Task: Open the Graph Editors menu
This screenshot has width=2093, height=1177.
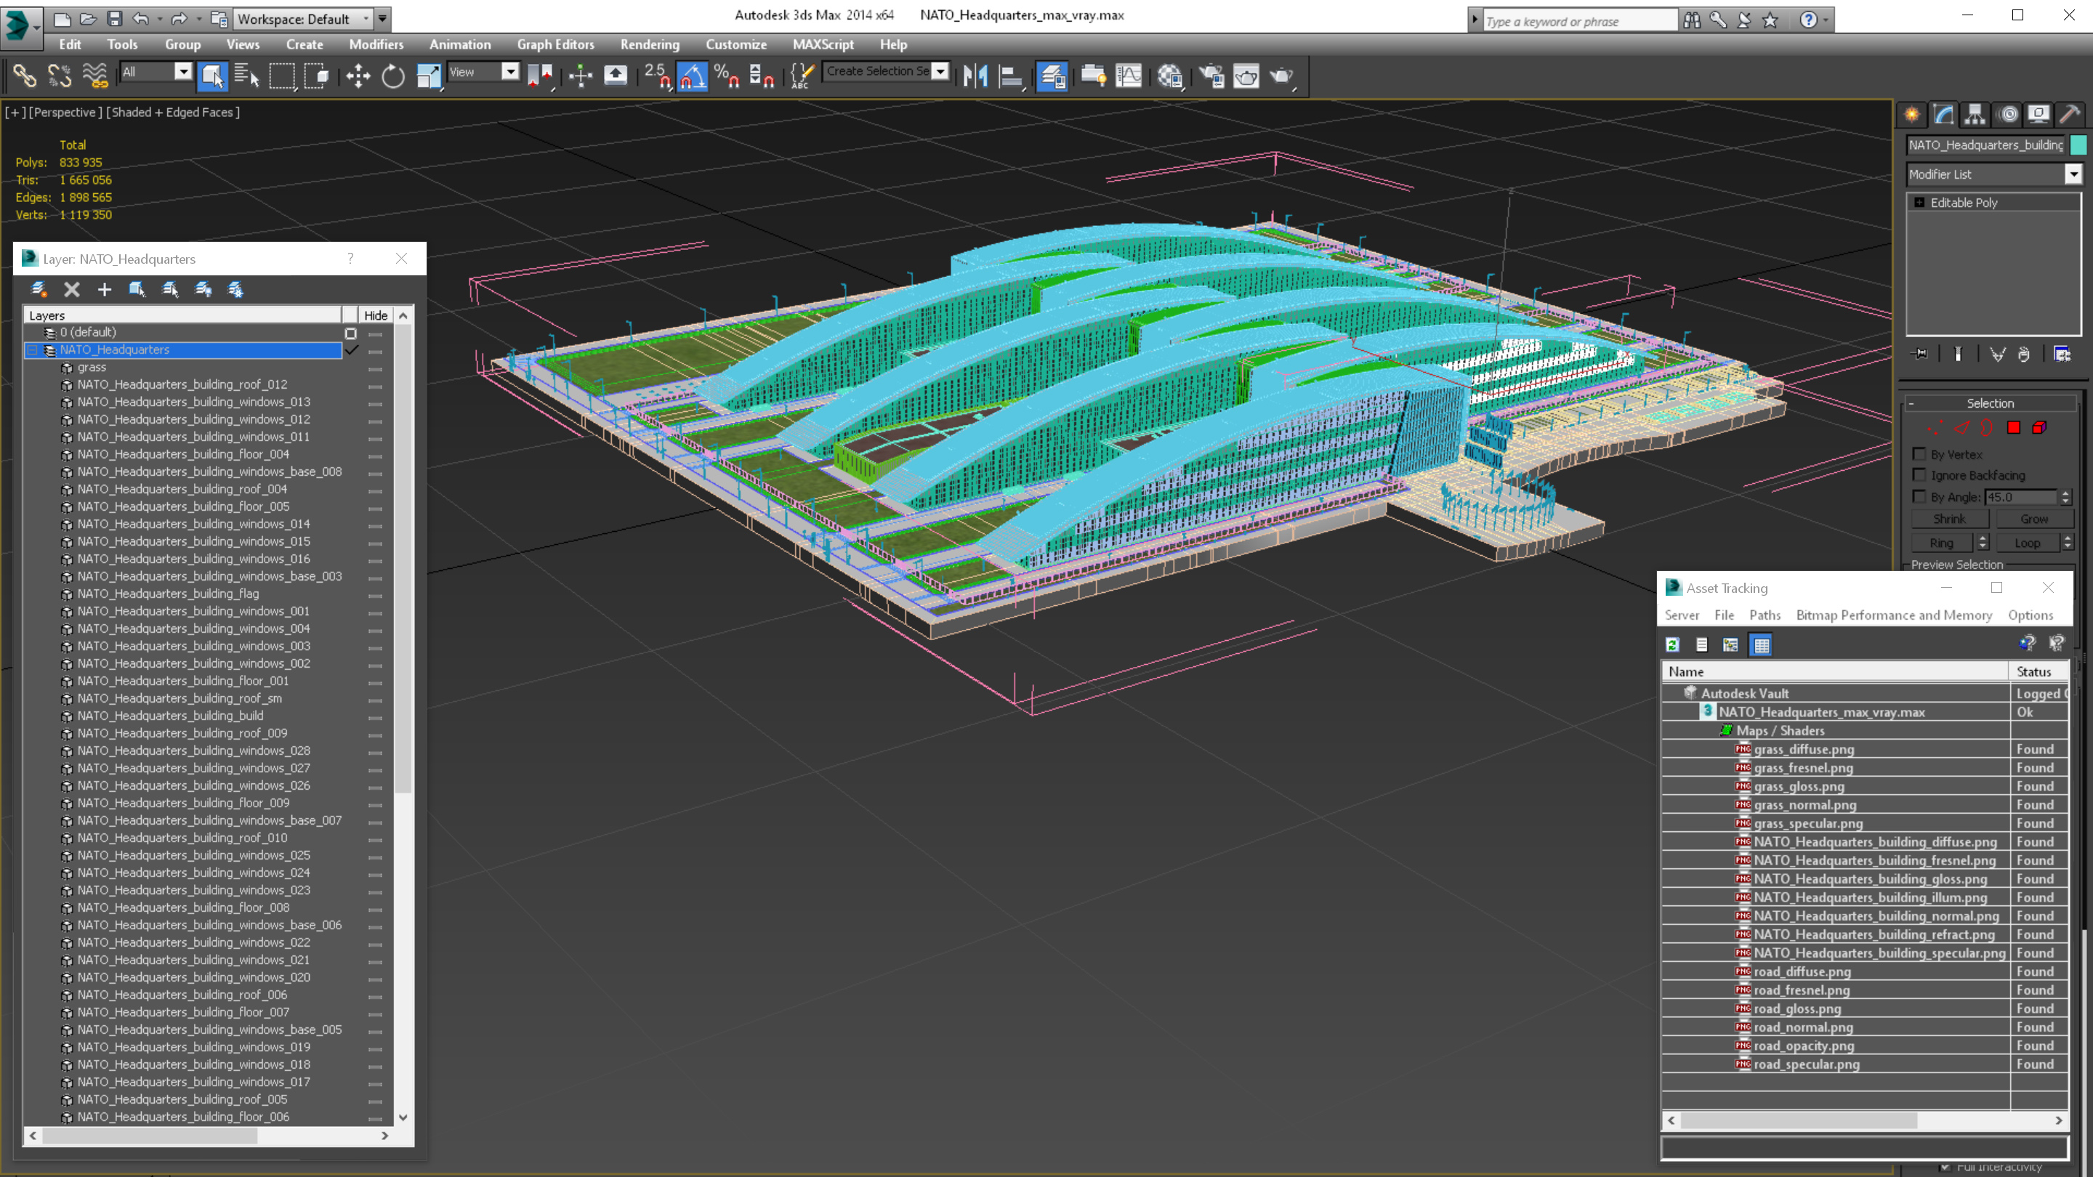Action: click(556, 44)
